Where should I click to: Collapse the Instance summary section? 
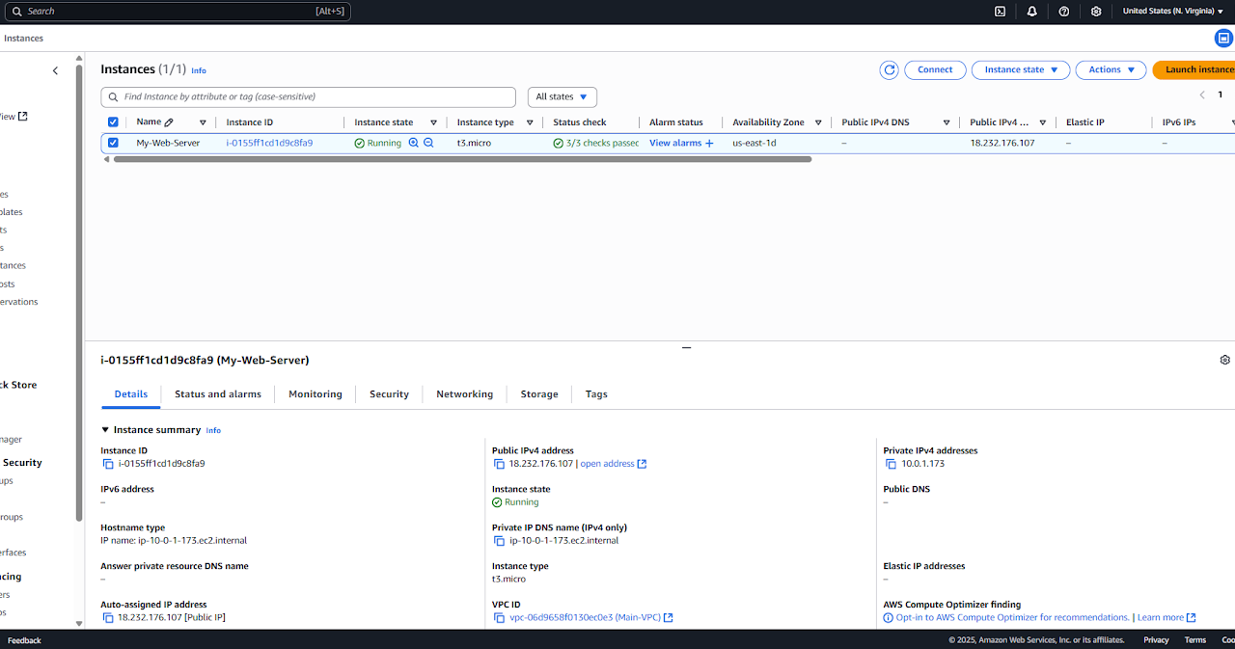(105, 430)
